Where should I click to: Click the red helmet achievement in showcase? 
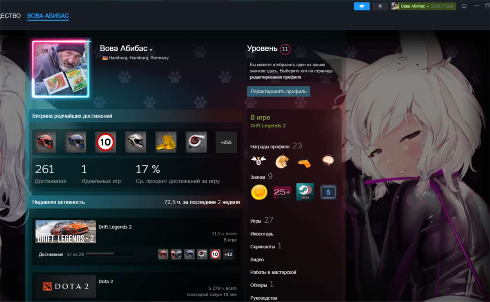point(45,142)
